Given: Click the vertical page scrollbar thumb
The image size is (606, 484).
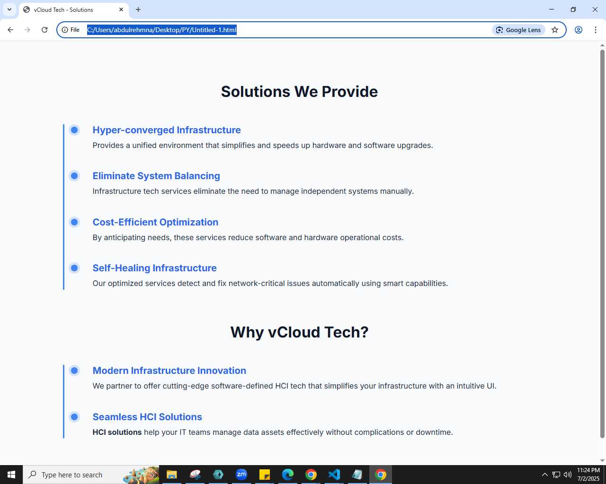Looking at the screenshot, I should tap(602, 243).
